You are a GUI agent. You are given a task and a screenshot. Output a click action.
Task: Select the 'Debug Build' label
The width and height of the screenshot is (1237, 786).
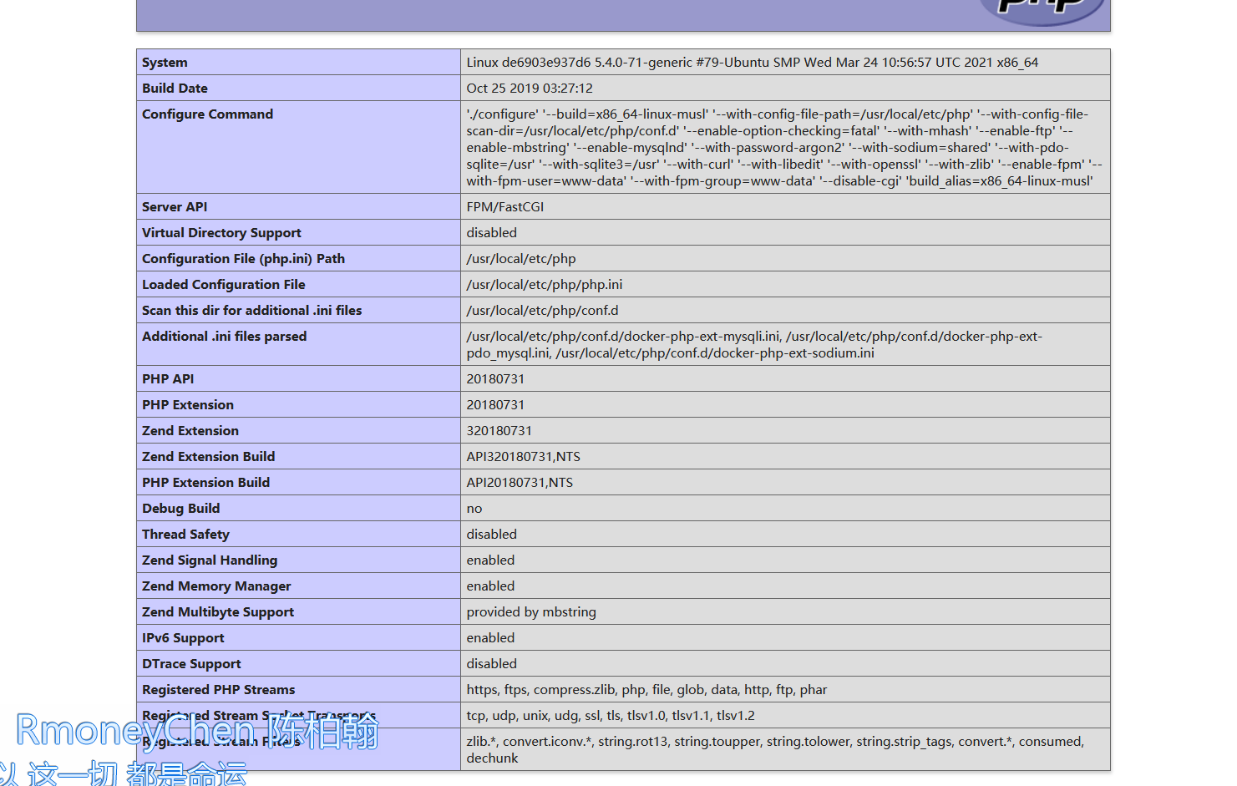click(x=180, y=509)
